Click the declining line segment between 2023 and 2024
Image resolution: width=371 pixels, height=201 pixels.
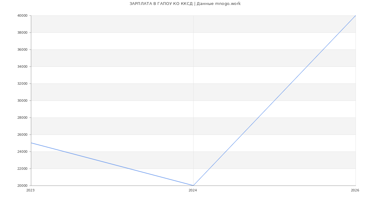click(x=112, y=164)
